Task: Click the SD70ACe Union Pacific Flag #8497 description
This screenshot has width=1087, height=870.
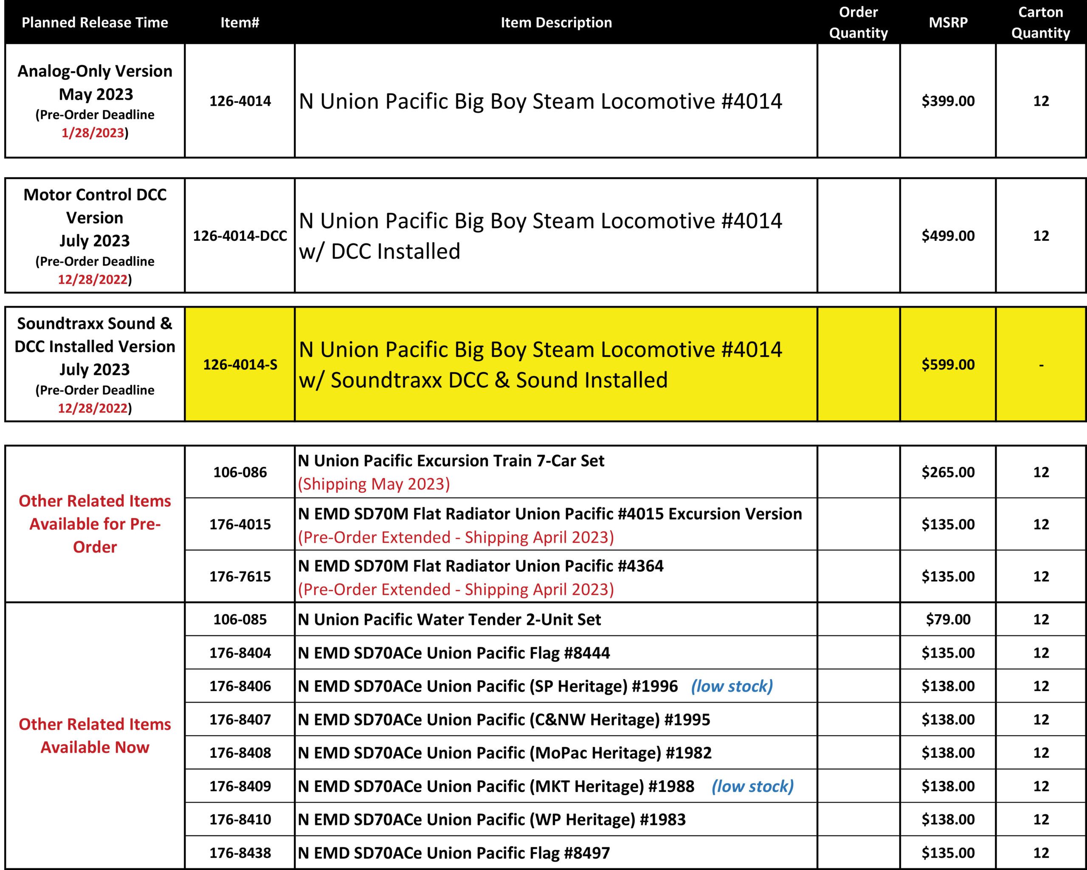Action: click(x=454, y=853)
